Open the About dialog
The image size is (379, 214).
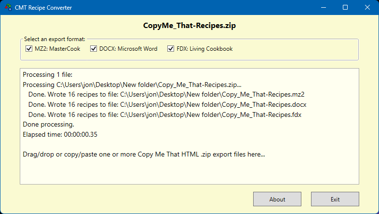277,199
